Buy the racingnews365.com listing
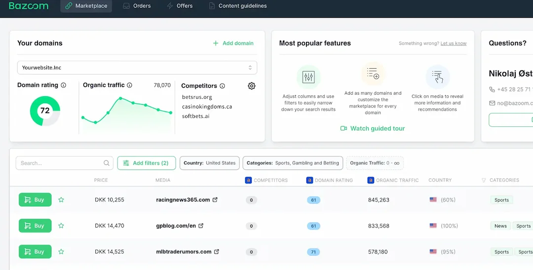 point(35,200)
